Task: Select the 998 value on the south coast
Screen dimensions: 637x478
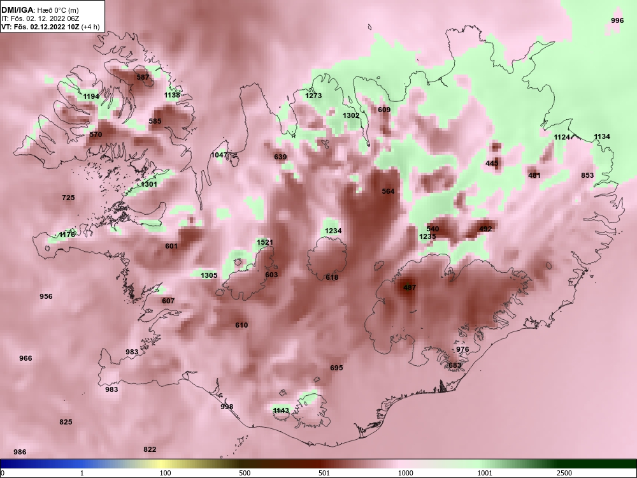Action: pyautogui.click(x=227, y=407)
